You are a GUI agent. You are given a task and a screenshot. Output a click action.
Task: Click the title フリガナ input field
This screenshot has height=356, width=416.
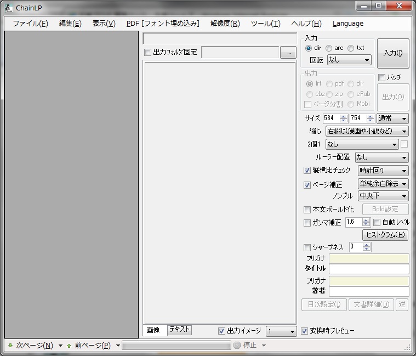point(369,258)
